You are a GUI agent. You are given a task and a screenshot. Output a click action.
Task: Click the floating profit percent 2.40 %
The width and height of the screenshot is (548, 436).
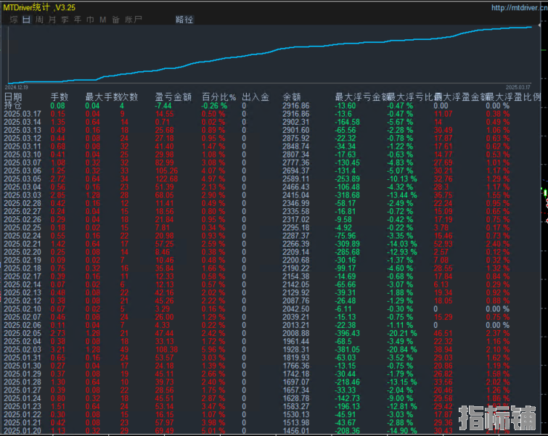(x=498, y=244)
